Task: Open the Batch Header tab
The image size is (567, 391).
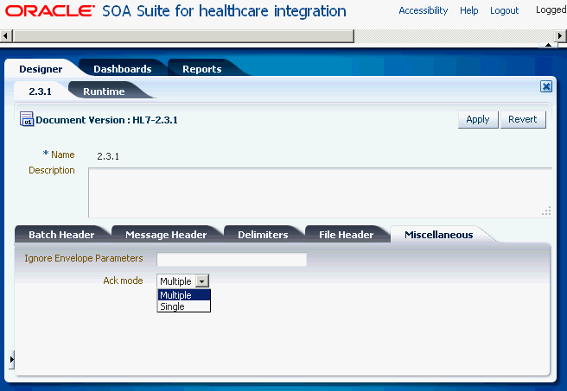Action: point(61,235)
